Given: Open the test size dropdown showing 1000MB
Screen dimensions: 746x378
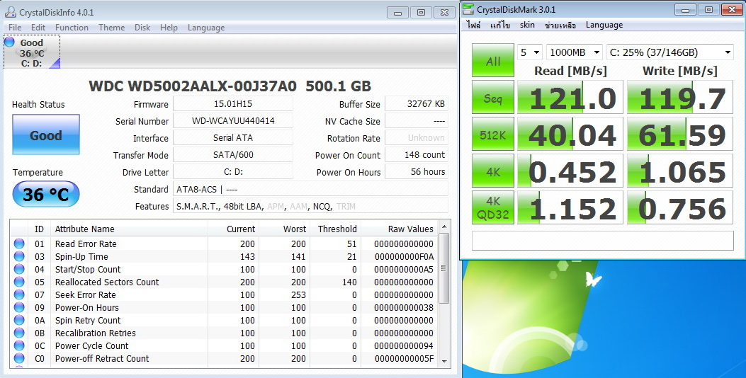Looking at the screenshot, I should tap(575, 52).
